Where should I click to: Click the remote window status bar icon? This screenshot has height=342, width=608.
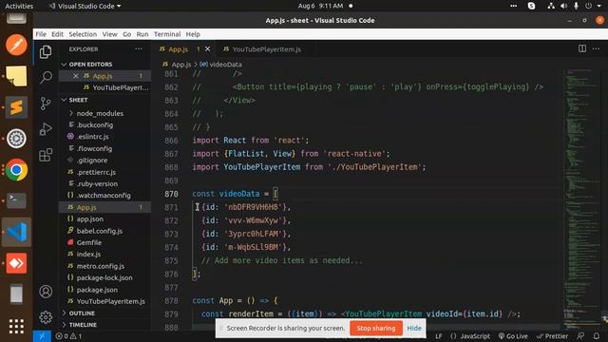42,336
